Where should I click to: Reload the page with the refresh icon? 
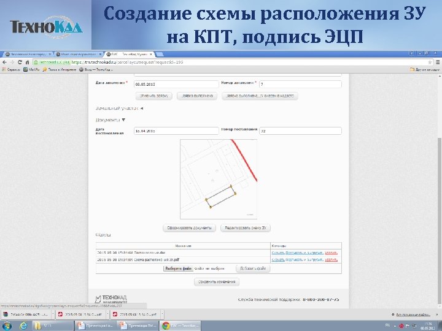[x=20, y=62]
